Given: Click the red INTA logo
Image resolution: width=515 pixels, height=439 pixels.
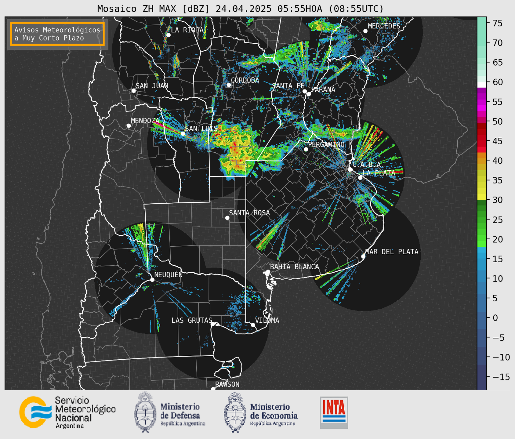Looking at the screenshot, I should (x=334, y=412).
